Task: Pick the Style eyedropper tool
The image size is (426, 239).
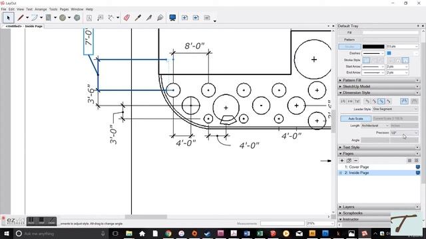Action: tap(138, 18)
